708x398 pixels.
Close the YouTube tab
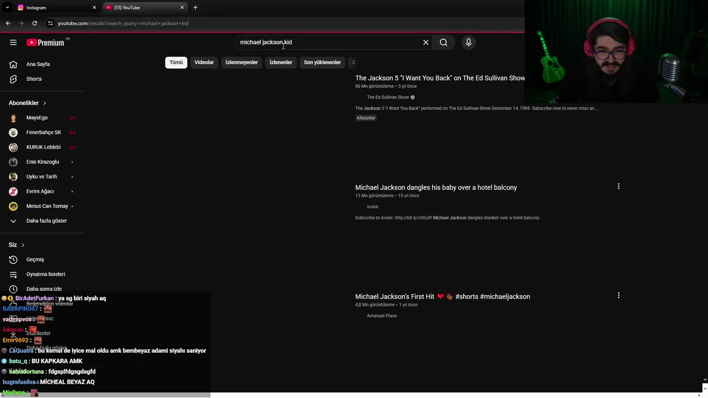pyautogui.click(x=182, y=8)
